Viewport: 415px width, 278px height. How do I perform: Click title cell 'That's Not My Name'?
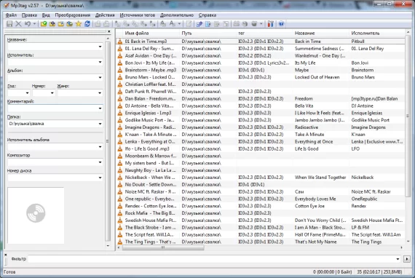click(316, 242)
